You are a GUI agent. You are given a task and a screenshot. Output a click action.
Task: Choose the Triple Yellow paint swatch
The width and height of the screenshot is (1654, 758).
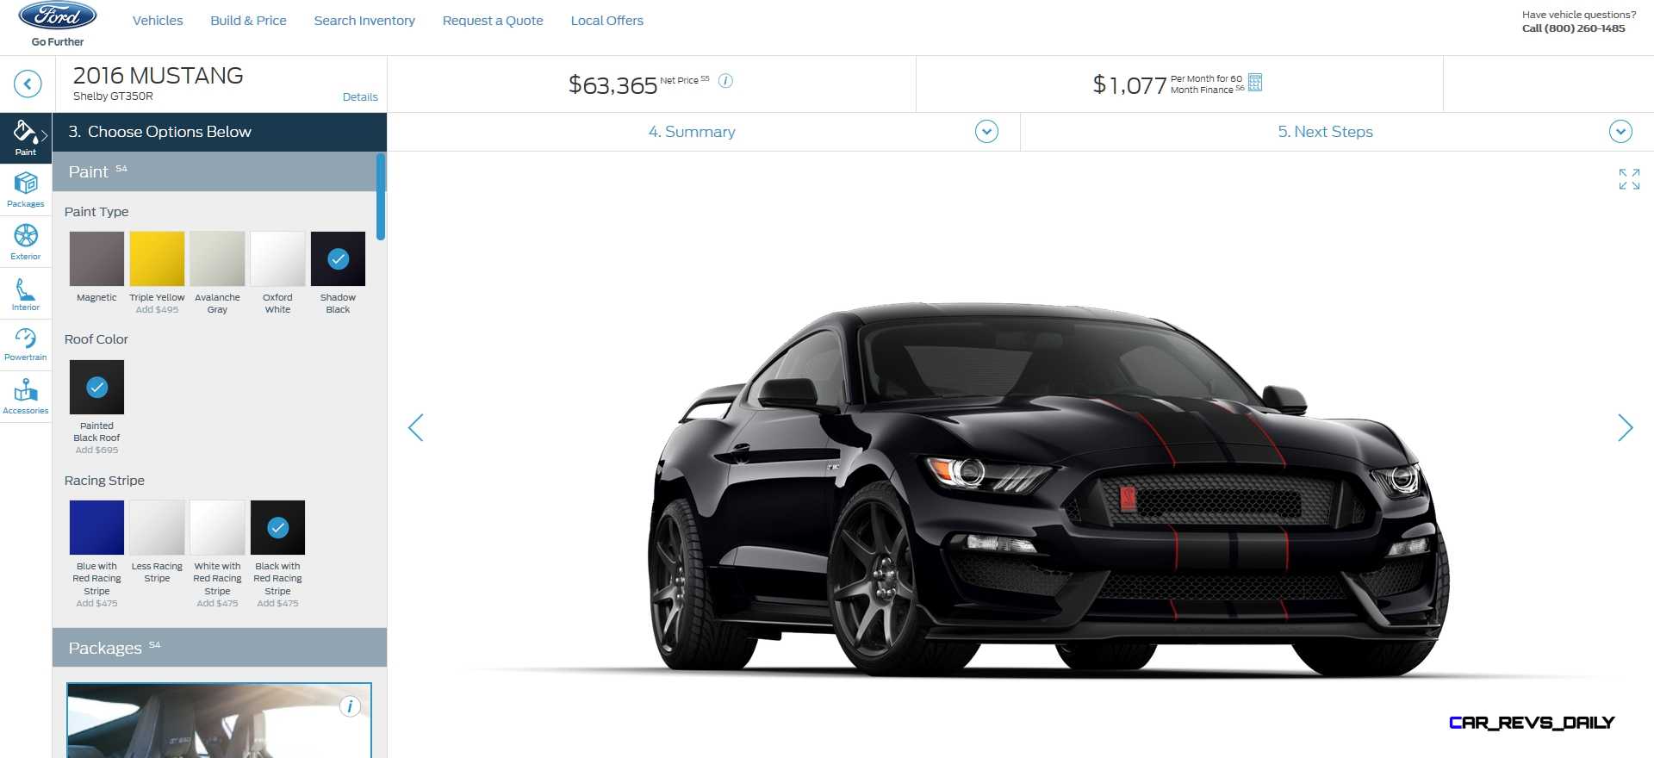click(157, 258)
